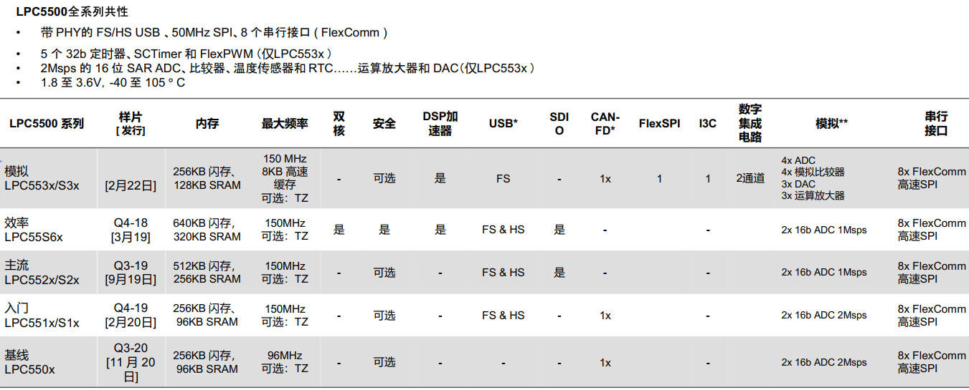Screen dimensions: 969x390
Task: Select the 最大频率 column header
Action: coord(285,123)
